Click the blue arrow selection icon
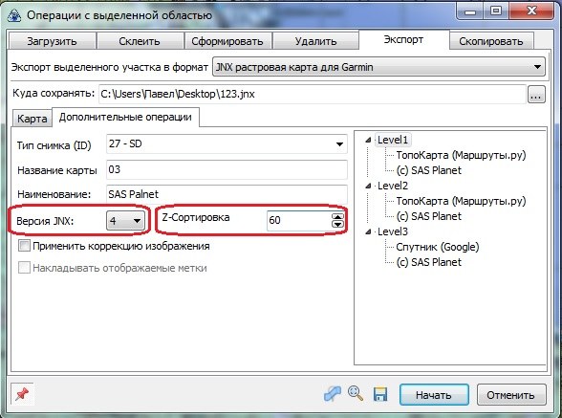 333,393
